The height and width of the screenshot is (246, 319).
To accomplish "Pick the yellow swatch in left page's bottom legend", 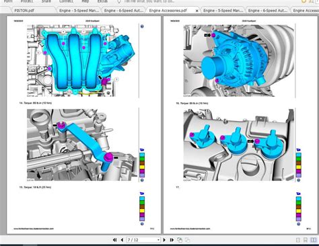I will (x=142, y=210).
